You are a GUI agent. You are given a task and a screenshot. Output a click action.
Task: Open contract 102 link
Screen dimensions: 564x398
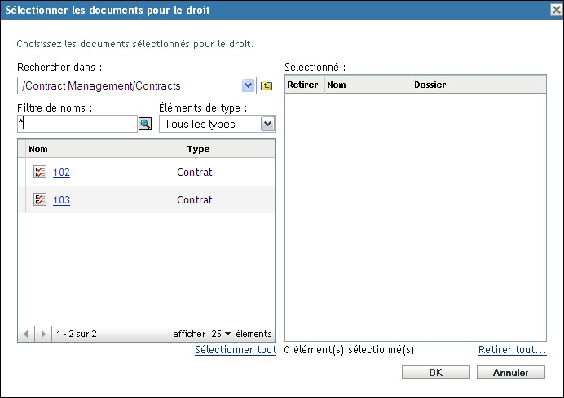[61, 173]
